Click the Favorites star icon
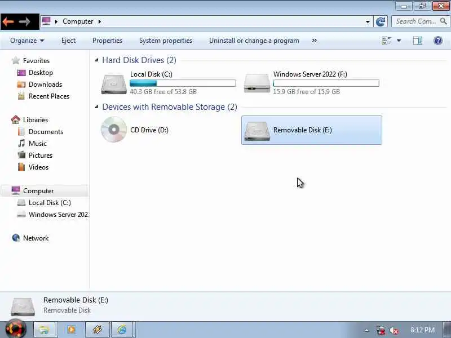This screenshot has width=451, height=338. (16, 61)
